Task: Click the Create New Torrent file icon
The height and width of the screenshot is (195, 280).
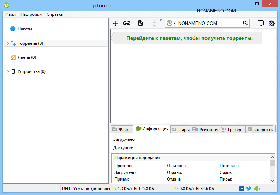Action: [140, 23]
